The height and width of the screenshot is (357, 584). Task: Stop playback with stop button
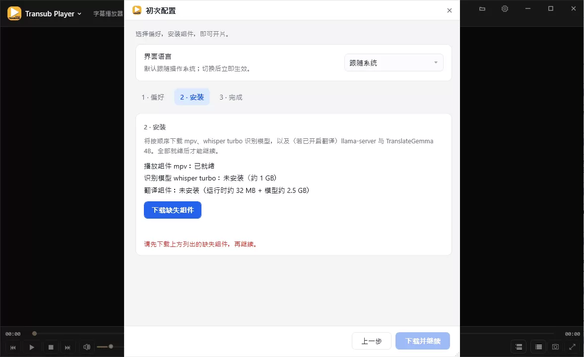point(51,347)
